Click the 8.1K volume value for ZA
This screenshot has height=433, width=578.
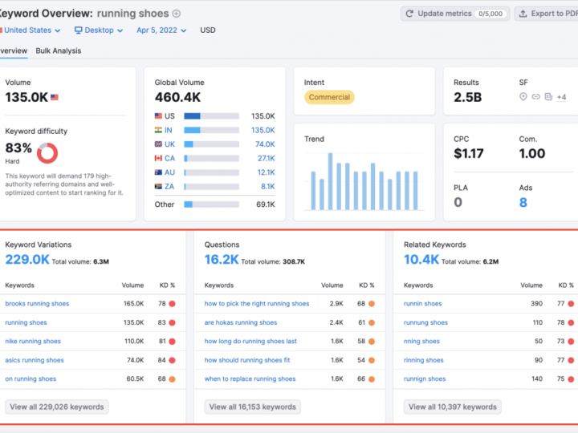tap(268, 186)
